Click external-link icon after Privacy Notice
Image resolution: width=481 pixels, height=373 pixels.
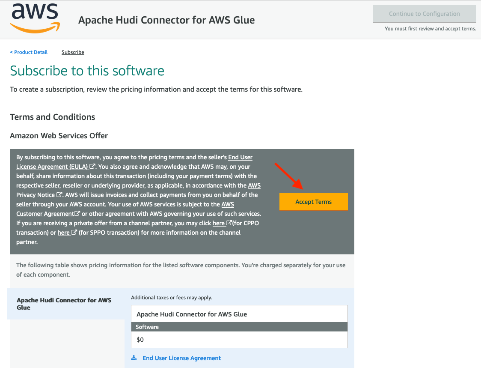point(59,194)
